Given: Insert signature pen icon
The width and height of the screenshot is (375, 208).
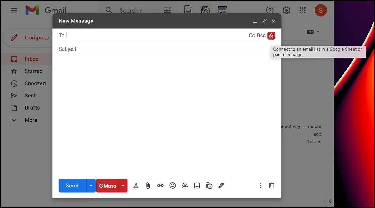Looking at the screenshot, I should coord(221,186).
